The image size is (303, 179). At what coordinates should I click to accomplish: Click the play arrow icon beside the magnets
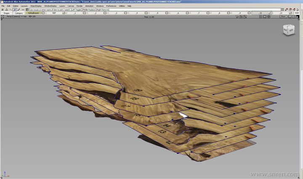(298, 9)
